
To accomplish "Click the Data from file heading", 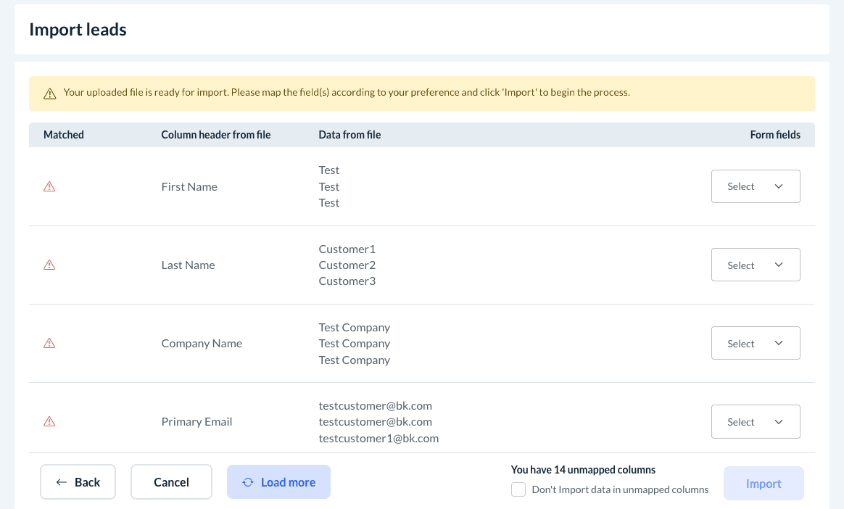I will coord(349,135).
